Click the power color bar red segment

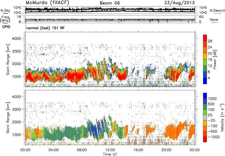point(205,38)
